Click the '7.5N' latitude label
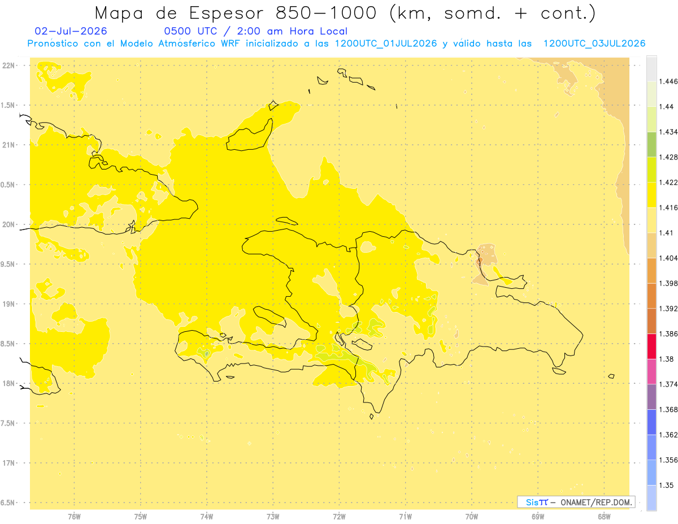The width and height of the screenshot is (678, 524). (8, 423)
